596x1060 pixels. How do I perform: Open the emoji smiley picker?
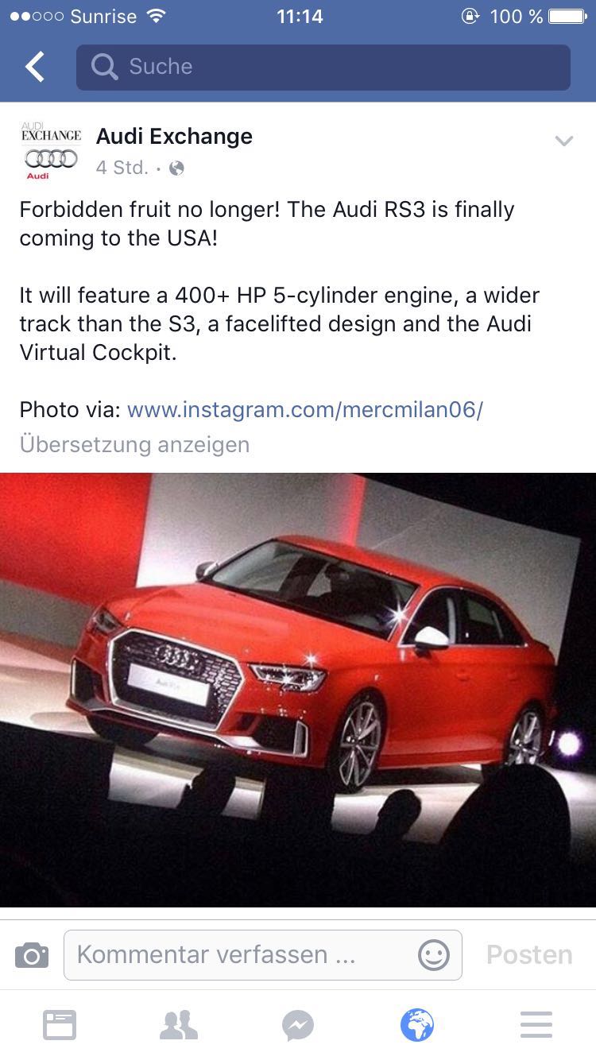click(x=434, y=954)
